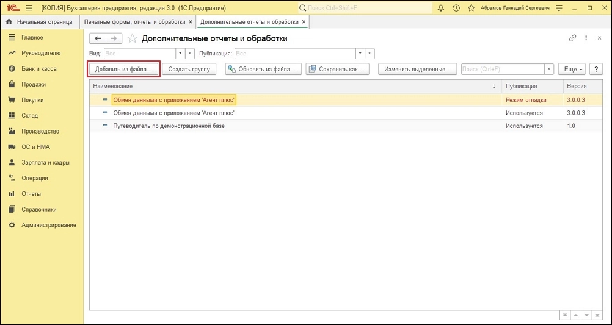The width and height of the screenshot is (612, 325).
Task: Sort by Версия column header
Action: 582,86
